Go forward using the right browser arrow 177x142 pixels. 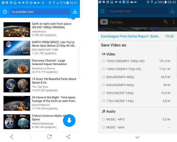click(x=30, y=136)
